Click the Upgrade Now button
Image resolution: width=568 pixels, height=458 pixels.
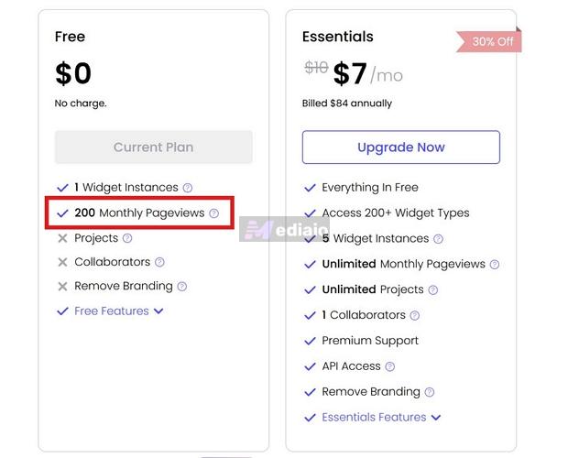click(x=401, y=147)
